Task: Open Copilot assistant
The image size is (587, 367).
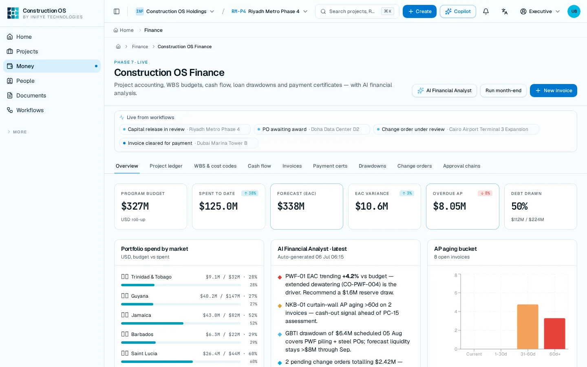Action: tap(458, 11)
